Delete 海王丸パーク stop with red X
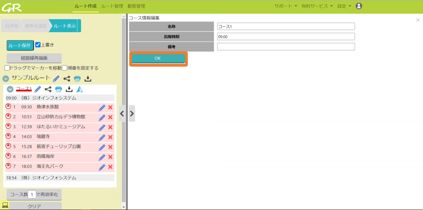The height and width of the screenshot is (210, 423). 110,167
